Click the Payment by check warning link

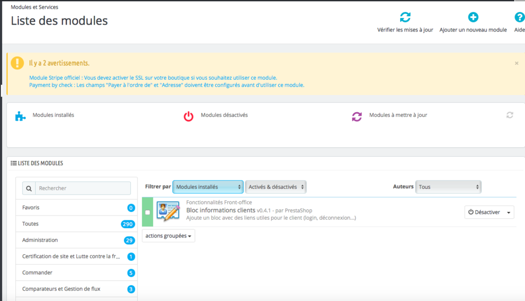(167, 85)
